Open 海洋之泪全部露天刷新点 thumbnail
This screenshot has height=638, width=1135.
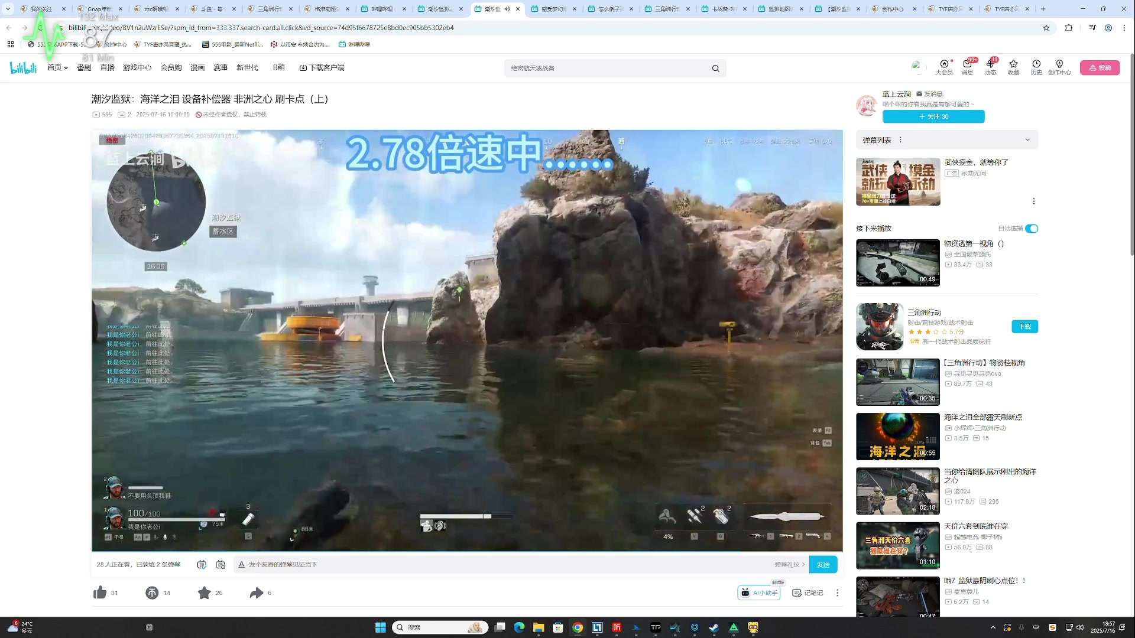coord(897,437)
